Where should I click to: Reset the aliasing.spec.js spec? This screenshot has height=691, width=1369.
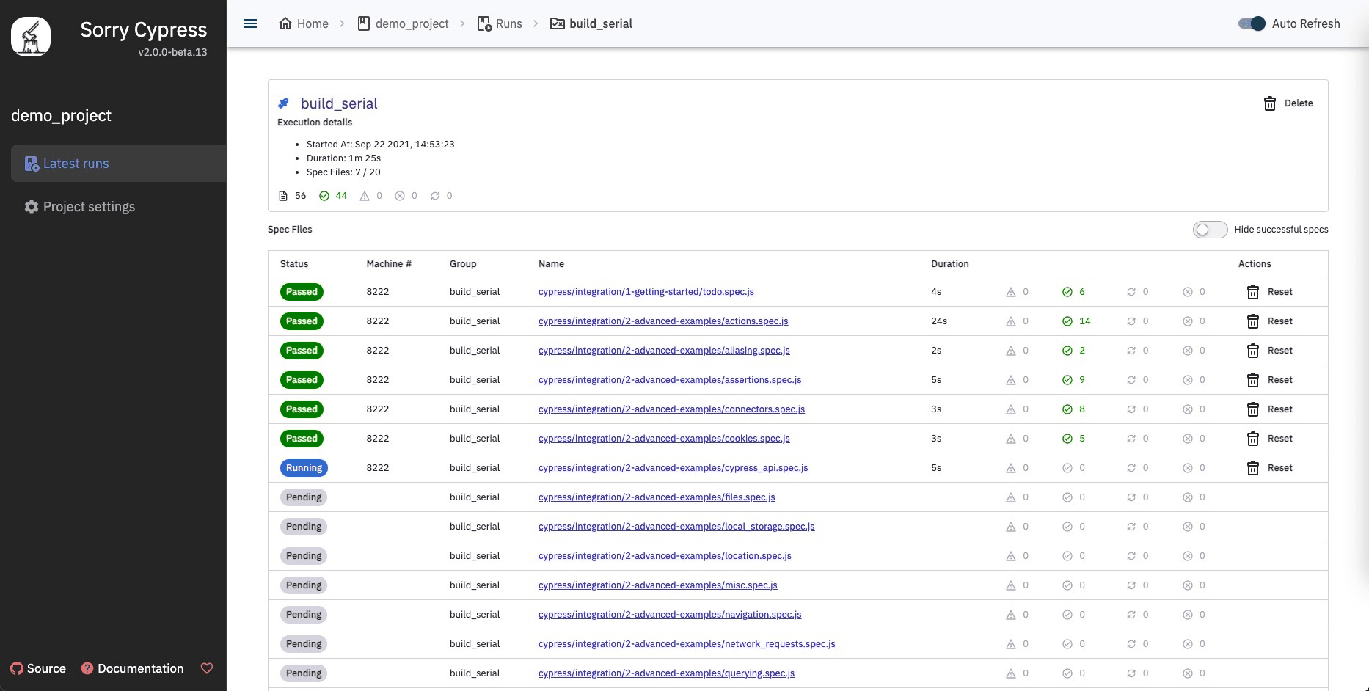(x=1270, y=351)
